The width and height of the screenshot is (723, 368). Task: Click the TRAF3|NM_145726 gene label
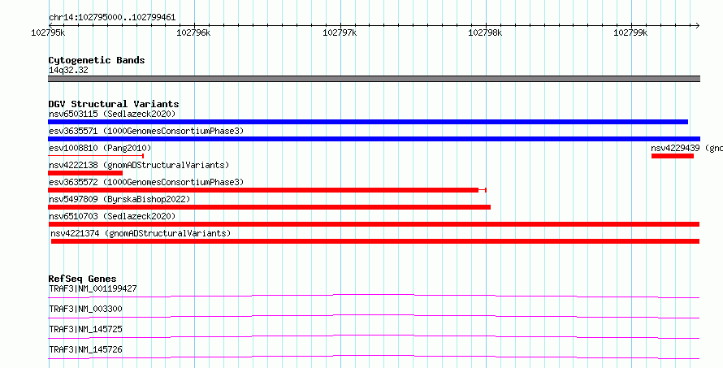(x=85, y=349)
